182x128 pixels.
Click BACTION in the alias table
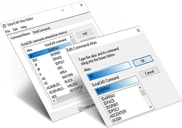pyautogui.click(x=68, y=76)
